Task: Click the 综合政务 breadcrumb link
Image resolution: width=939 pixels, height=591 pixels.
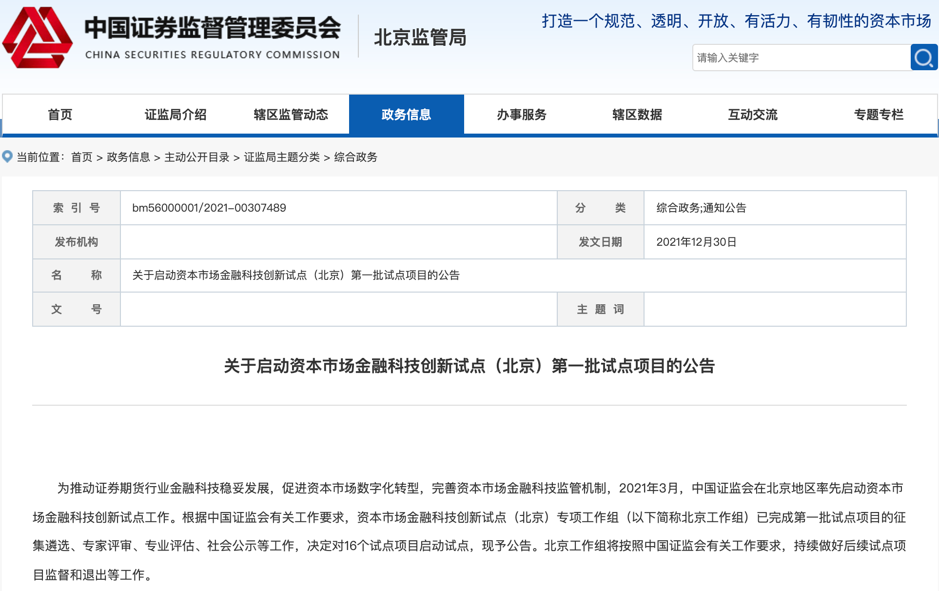Action: coord(356,157)
